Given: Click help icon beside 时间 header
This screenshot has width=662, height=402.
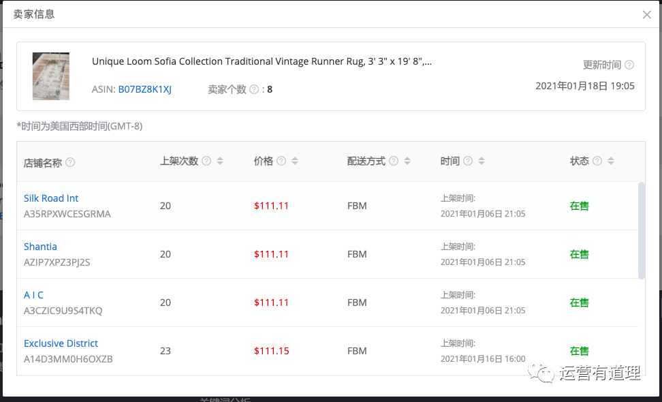Looking at the screenshot, I should point(468,161).
